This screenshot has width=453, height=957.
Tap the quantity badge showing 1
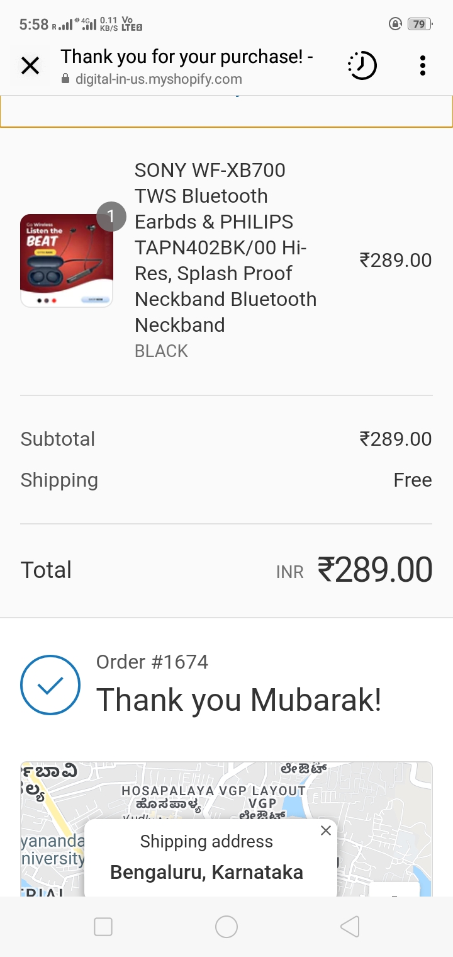pos(111,217)
